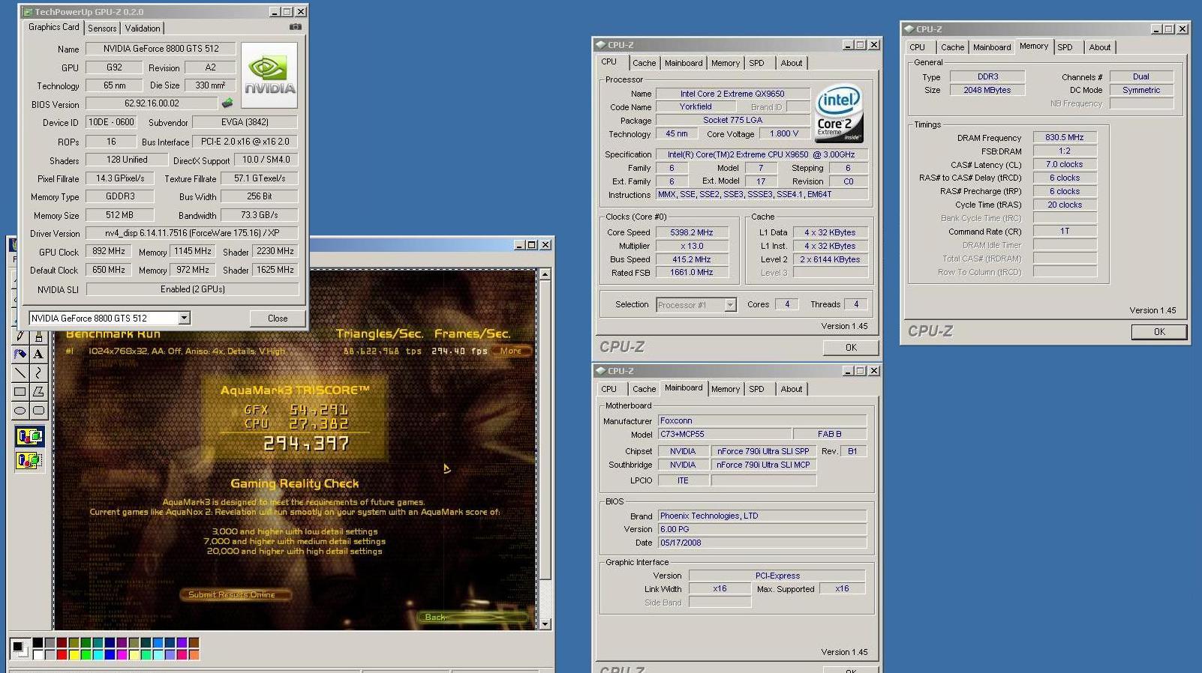Pick bright blue from the Paint palette
The image size is (1202, 673).
(110, 655)
